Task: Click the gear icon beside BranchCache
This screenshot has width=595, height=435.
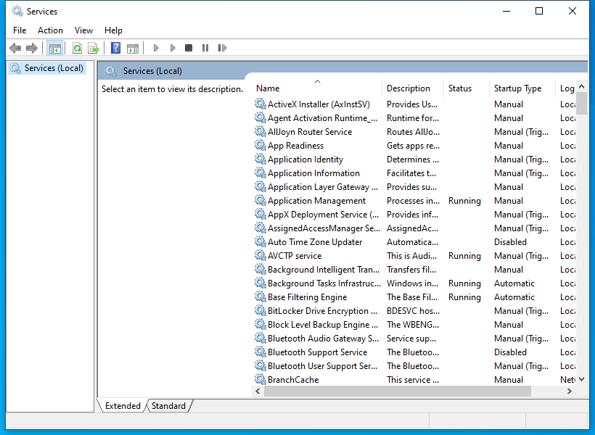Action: click(260, 379)
